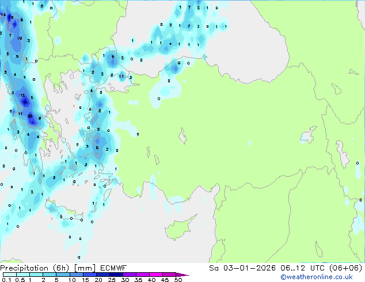Click the '10' precipitation value on the map
This screenshot has height=282, width=365.
point(20,38)
